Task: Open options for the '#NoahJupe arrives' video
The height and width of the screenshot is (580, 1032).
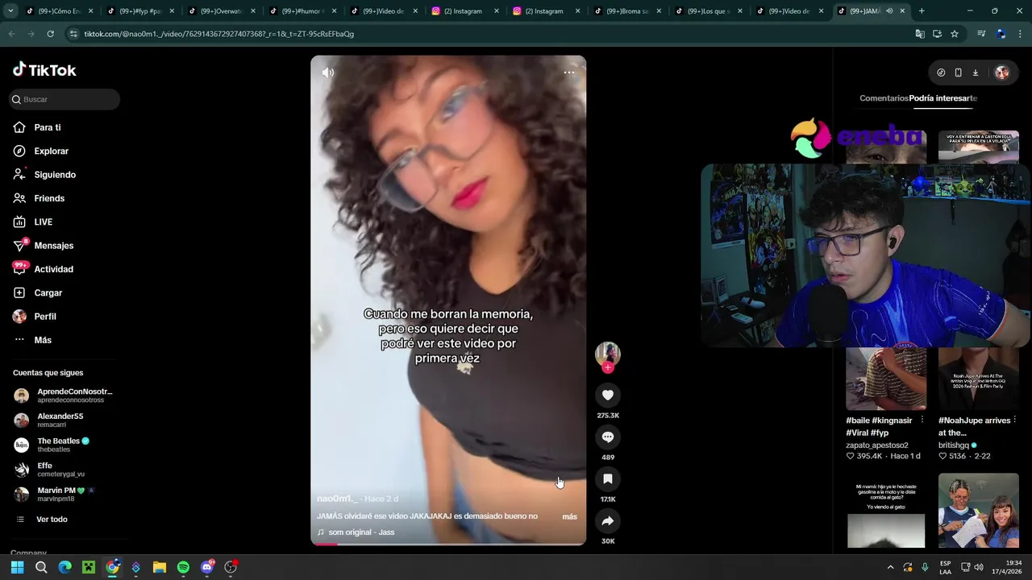Action: [1014, 420]
